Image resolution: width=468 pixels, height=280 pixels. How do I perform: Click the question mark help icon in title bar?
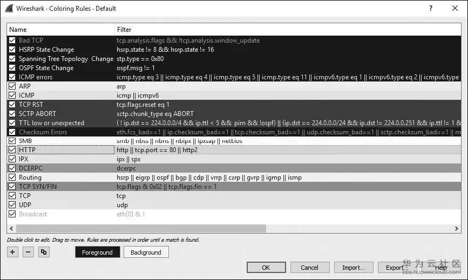tap(430, 8)
